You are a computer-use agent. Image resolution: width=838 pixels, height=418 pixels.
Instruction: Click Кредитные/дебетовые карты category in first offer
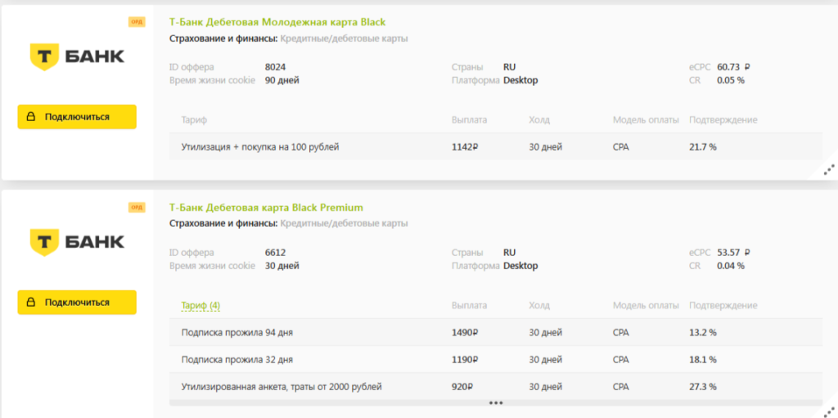[x=344, y=38]
